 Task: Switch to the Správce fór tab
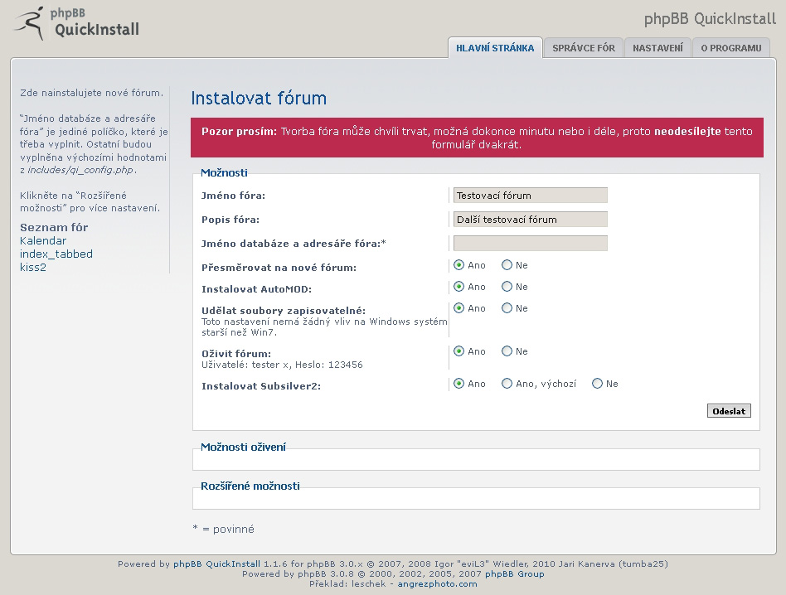(x=584, y=48)
